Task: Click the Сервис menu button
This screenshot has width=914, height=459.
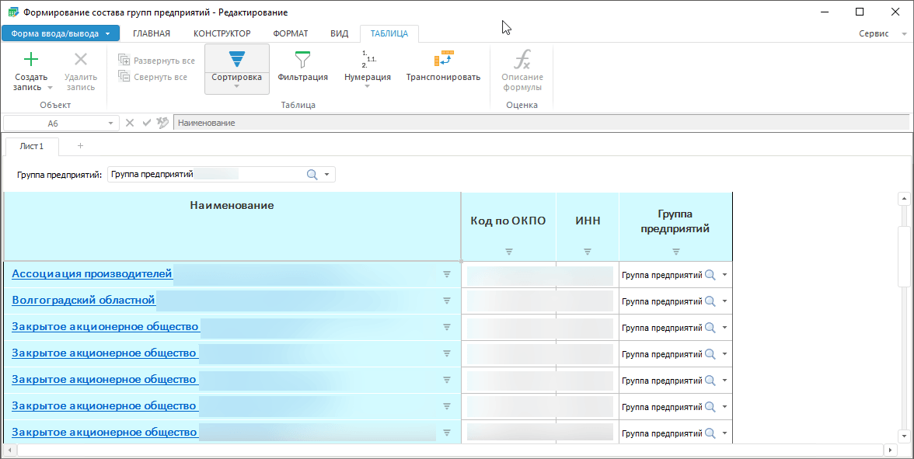Action: [x=874, y=34]
